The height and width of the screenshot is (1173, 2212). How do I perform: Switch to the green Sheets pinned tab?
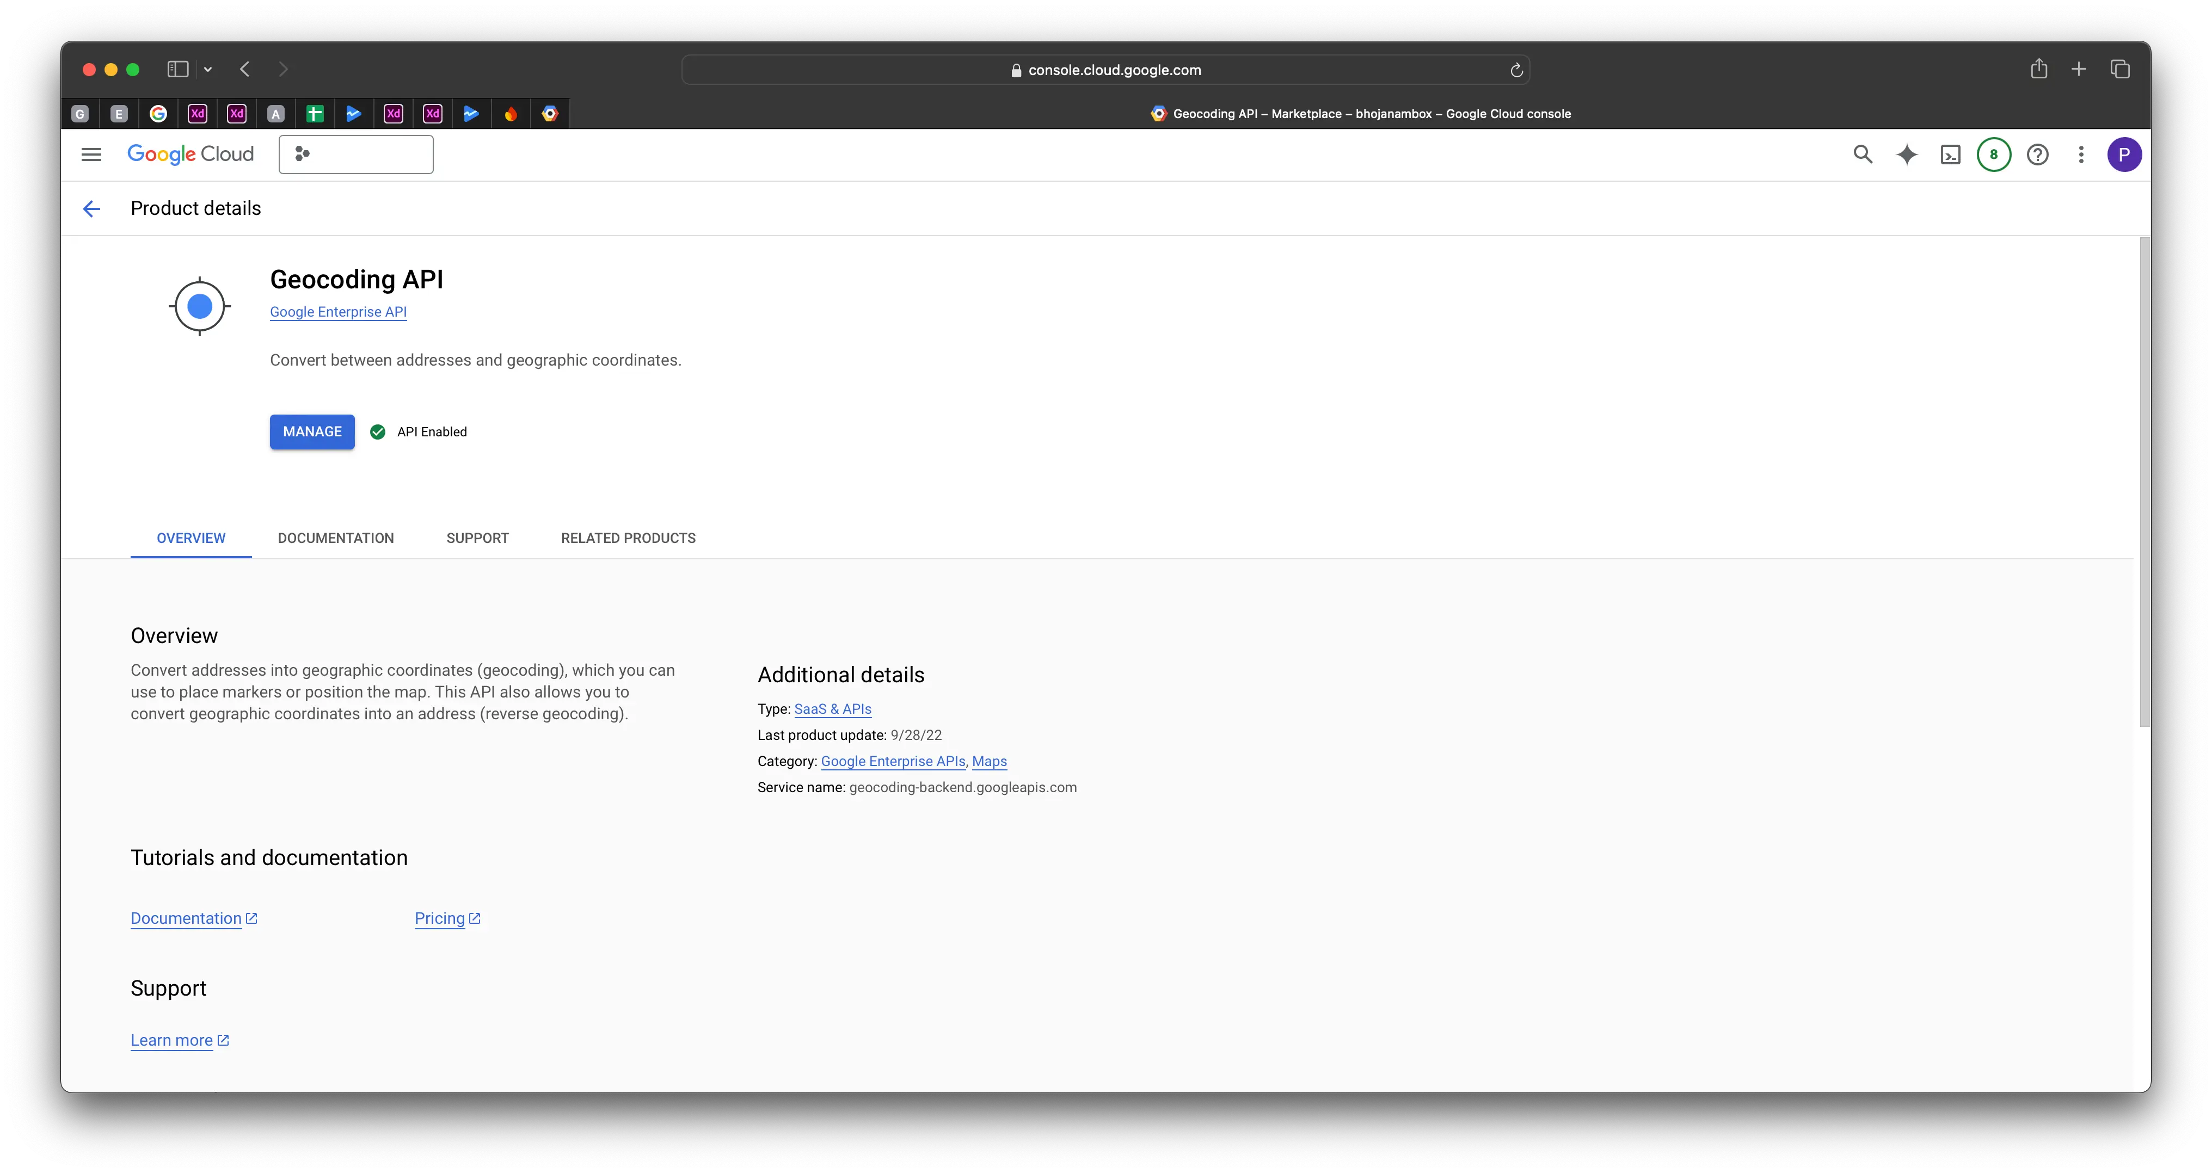(315, 113)
